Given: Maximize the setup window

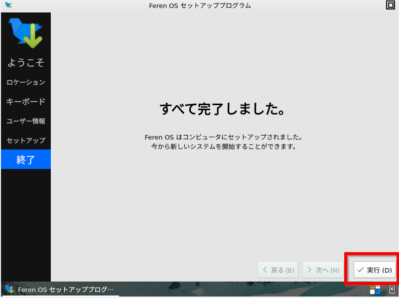Looking at the screenshot, I should click(x=391, y=5).
